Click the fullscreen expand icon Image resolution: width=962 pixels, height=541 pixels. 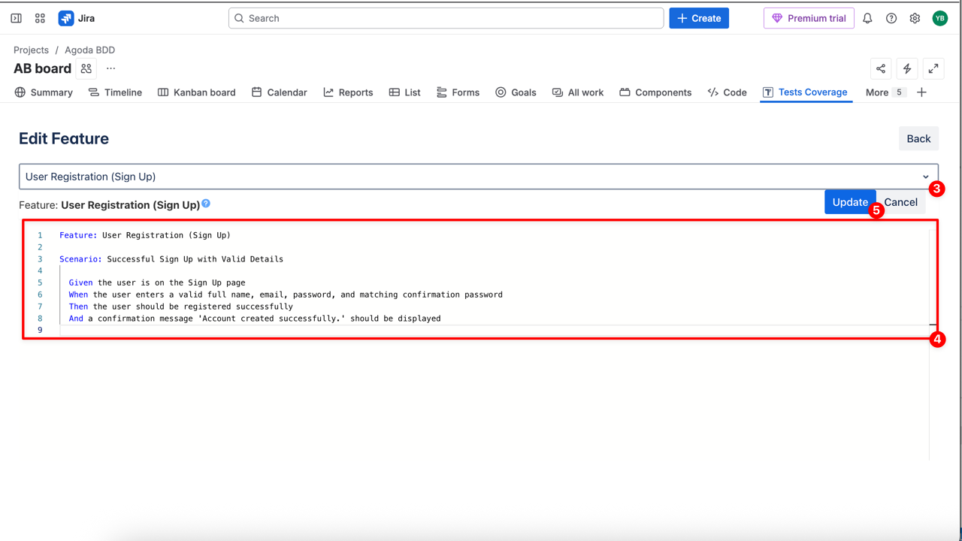pos(933,68)
